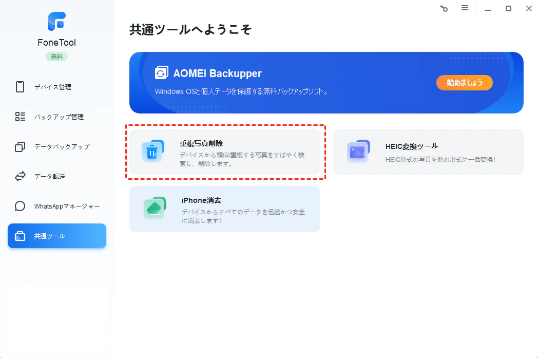Screen dimensions: 538x358
Task: Click the HEIC形式の写真を他の形式に一括変換 description
Action: click(440, 160)
